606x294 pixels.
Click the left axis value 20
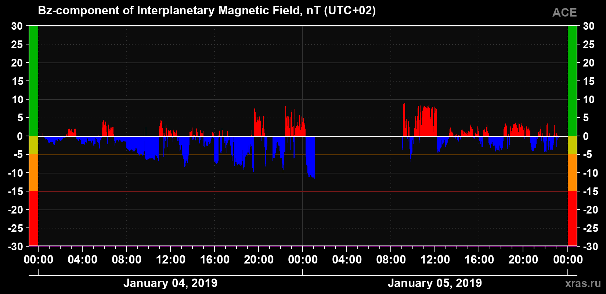(x=17, y=63)
